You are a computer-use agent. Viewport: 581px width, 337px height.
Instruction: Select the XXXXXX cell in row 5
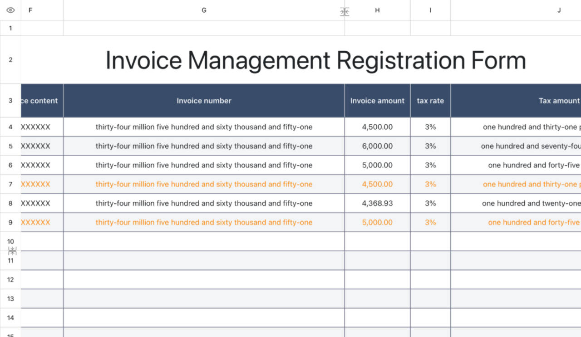(x=42, y=146)
